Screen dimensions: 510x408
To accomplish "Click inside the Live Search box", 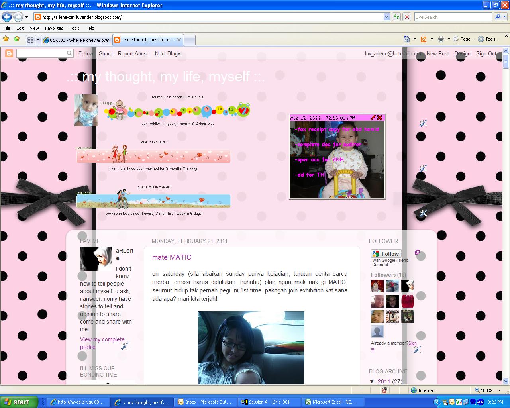I will (x=453, y=17).
